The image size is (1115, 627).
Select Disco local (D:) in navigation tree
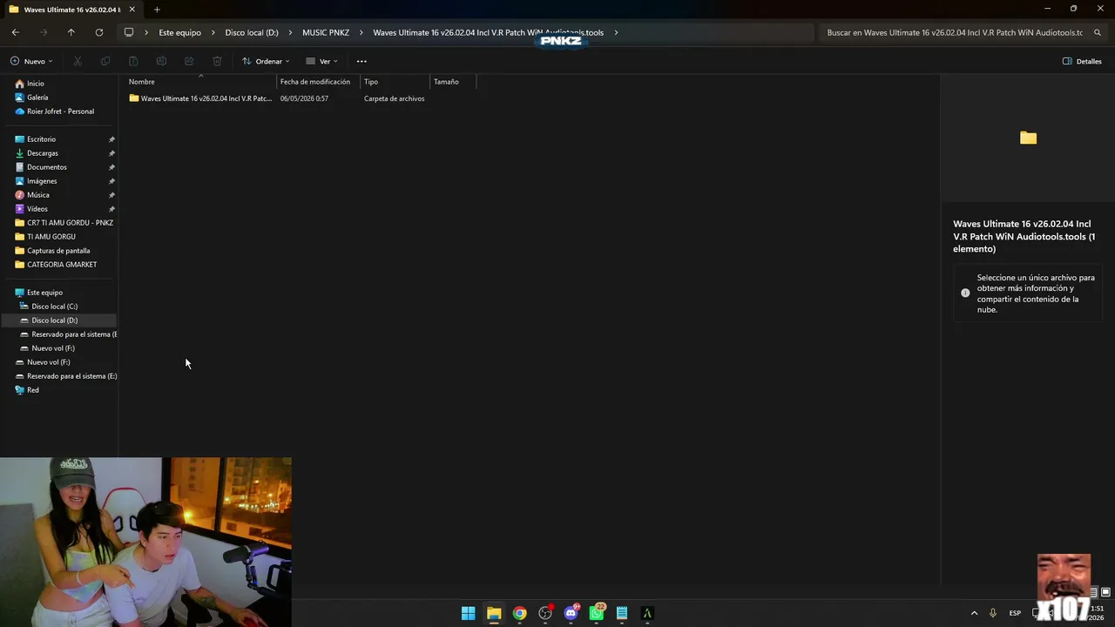pos(59,320)
